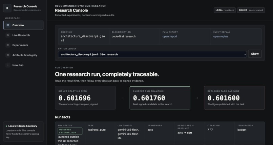Click the Research Console sidebar title
The height and width of the screenshot is (145, 273).
pyautogui.click(x=25, y=6)
